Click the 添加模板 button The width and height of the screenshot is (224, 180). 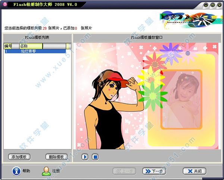(x=19, y=157)
